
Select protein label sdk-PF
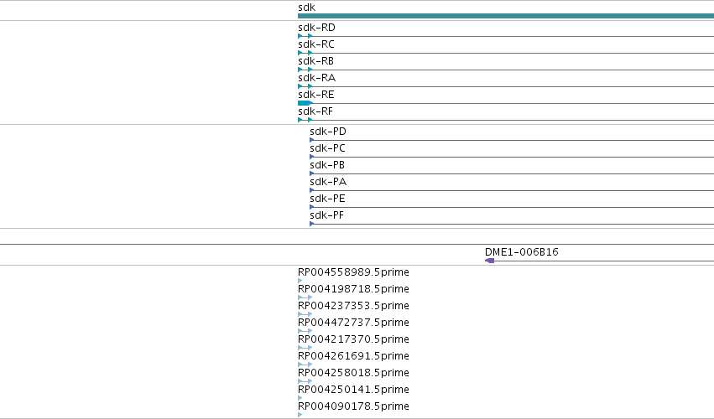326,215
